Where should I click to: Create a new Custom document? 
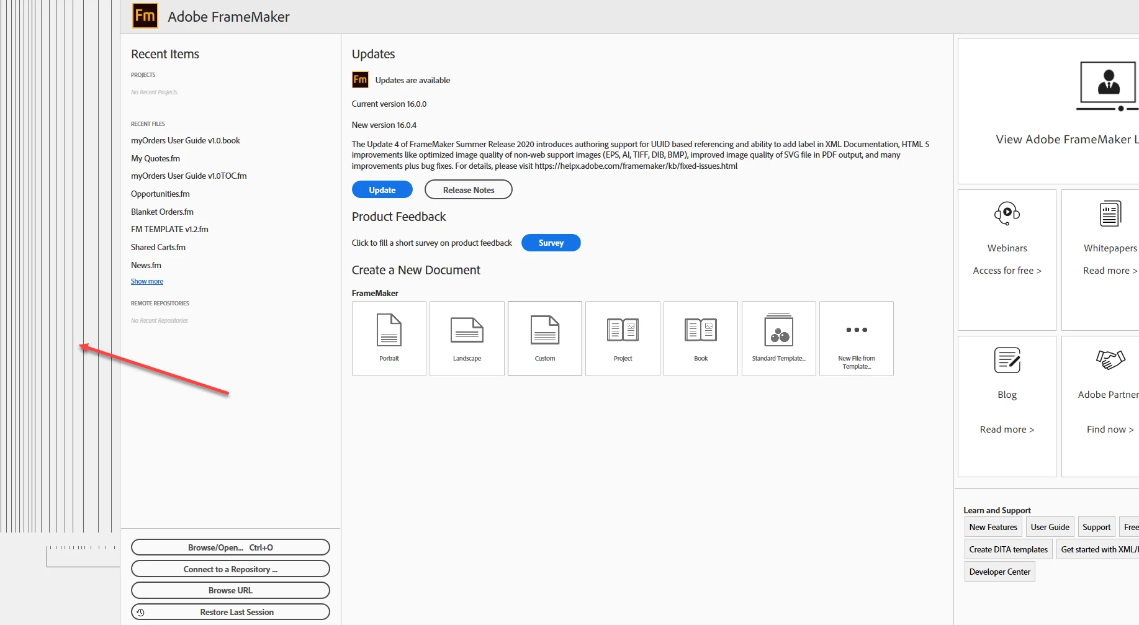point(545,338)
